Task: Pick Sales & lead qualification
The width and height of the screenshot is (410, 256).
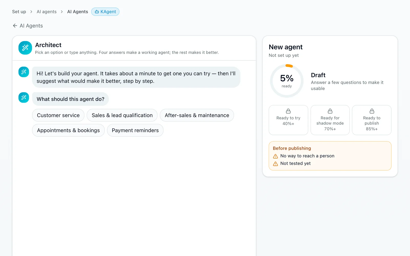Action: (122, 115)
